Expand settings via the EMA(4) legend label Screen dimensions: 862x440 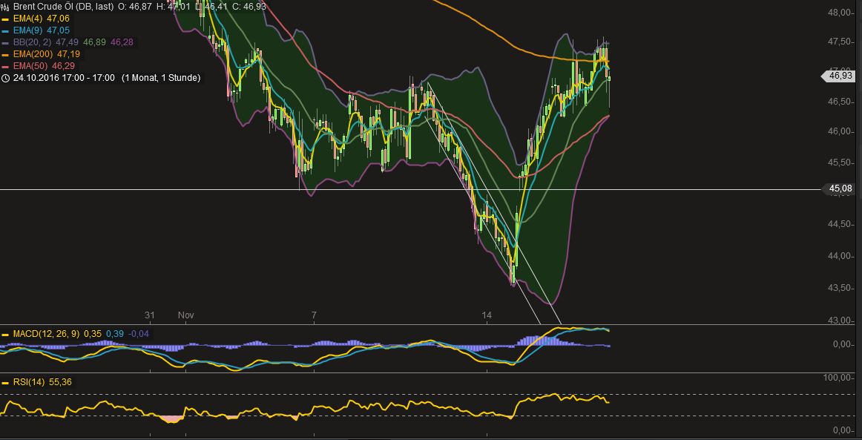[30, 19]
